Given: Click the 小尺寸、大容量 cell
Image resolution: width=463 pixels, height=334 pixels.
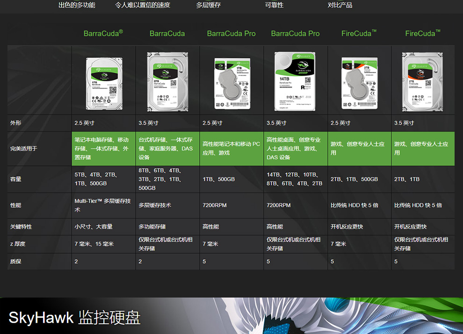Looking at the screenshot, I should [104, 227].
